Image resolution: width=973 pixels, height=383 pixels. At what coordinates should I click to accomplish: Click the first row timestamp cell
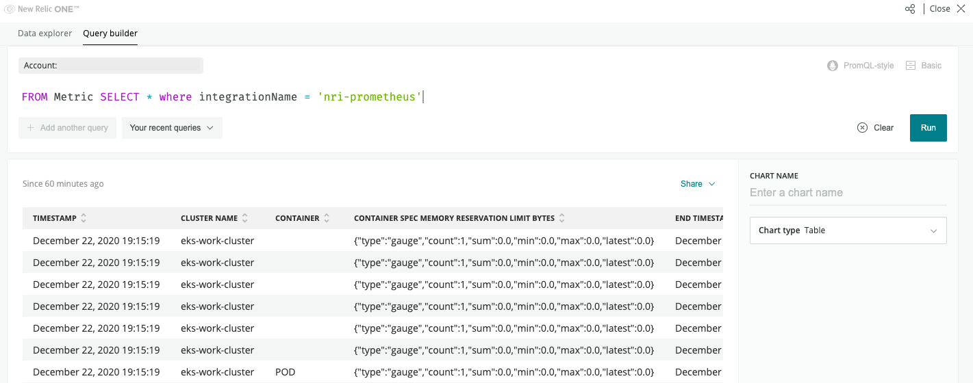[x=97, y=241]
